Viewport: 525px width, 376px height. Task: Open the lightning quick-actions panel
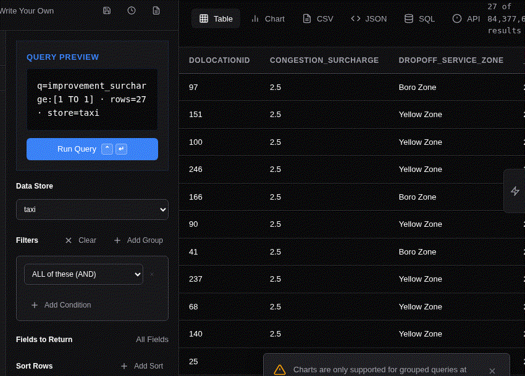pyautogui.click(x=514, y=191)
